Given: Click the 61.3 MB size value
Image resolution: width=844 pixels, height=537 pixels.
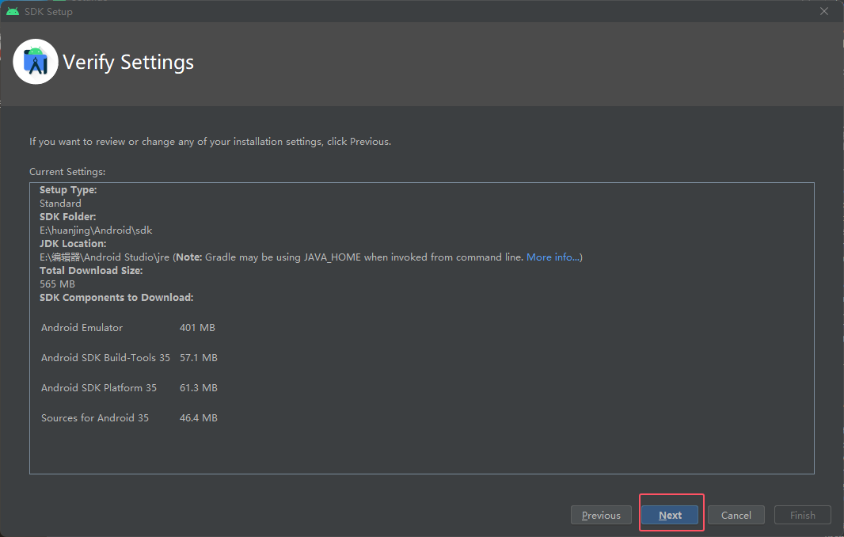Looking at the screenshot, I should click(x=199, y=388).
